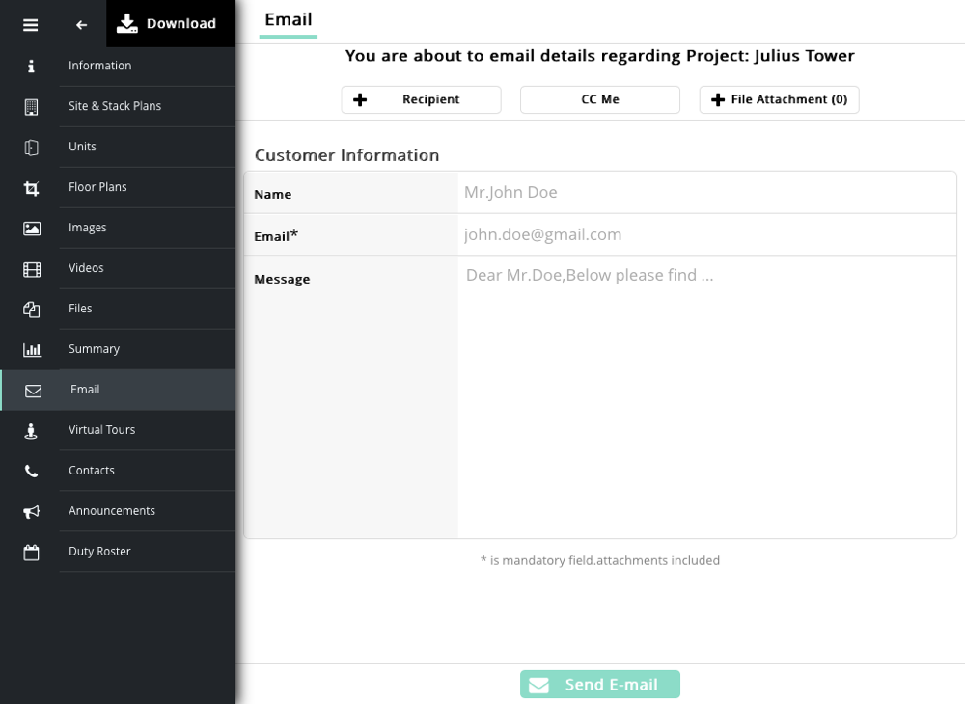965x704 pixels.
Task: Click the Duty Roster calendar icon
Action: click(x=32, y=553)
